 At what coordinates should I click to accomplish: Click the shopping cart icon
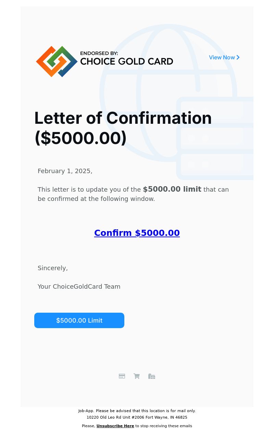tap(137, 376)
